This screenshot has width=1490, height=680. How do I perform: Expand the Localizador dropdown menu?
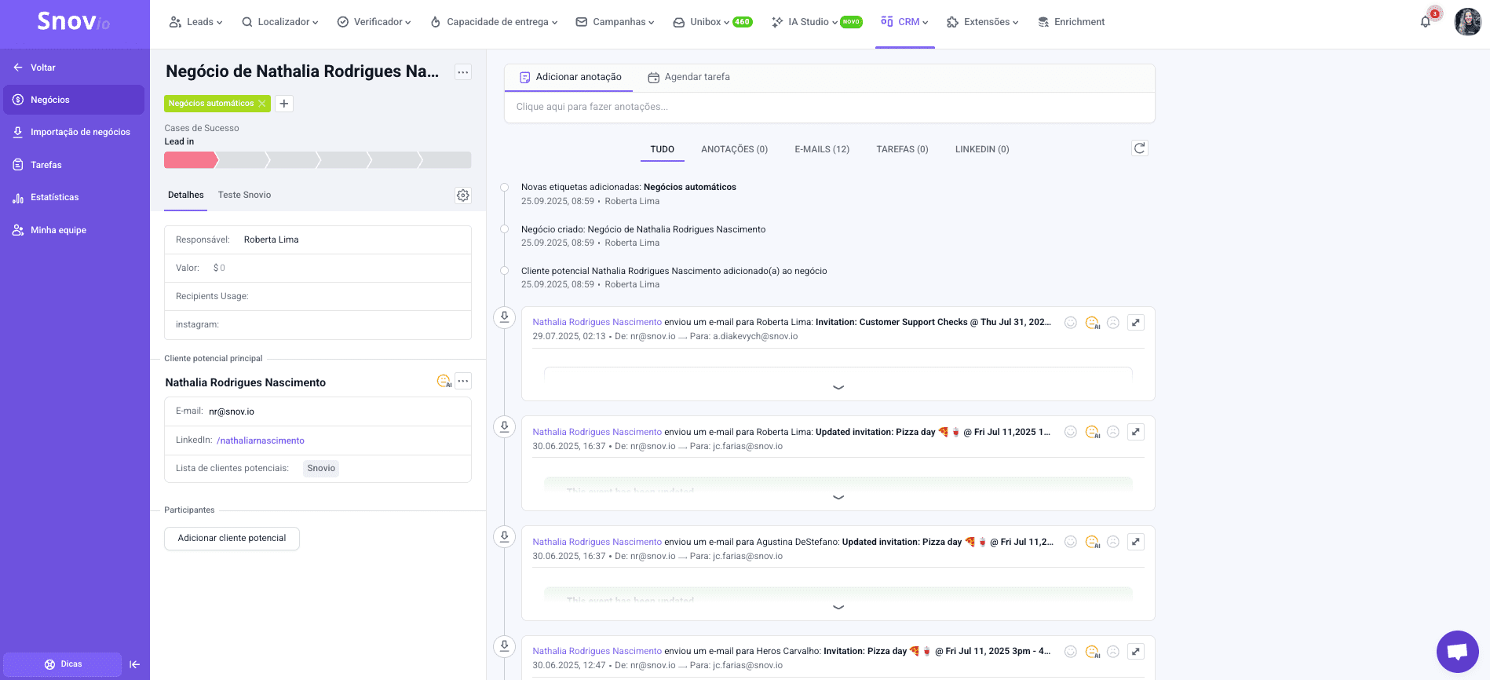point(280,22)
